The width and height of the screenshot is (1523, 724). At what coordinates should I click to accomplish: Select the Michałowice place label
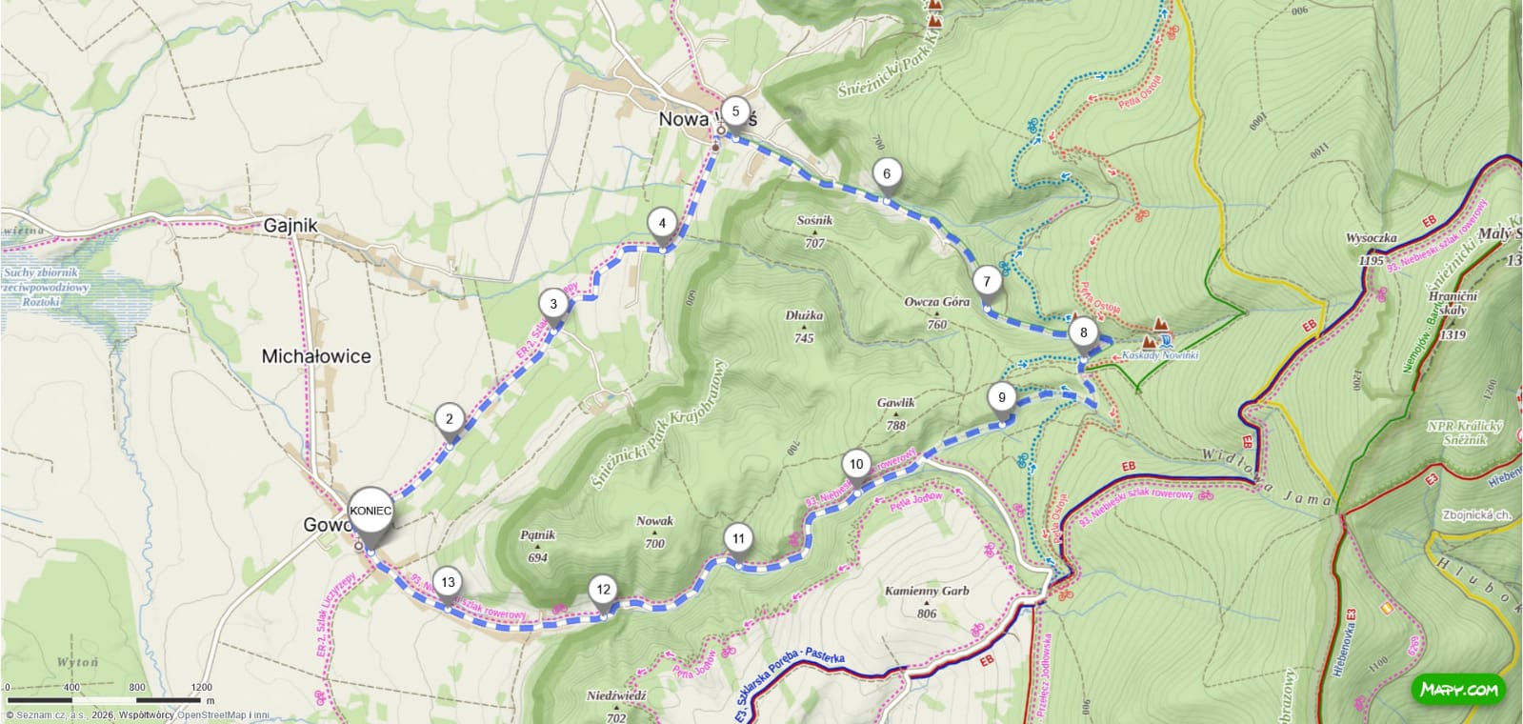[x=316, y=356]
